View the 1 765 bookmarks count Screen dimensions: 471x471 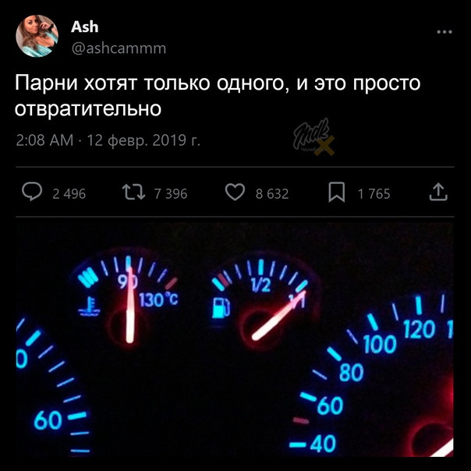(x=374, y=194)
